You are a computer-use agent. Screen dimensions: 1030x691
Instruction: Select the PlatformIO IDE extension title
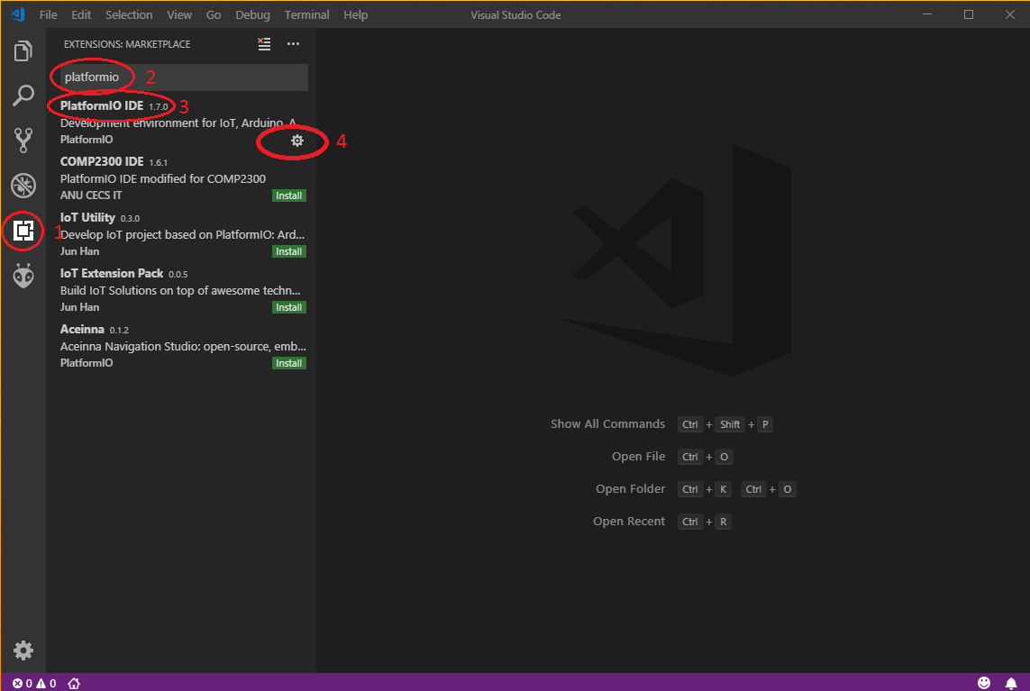pyautogui.click(x=102, y=105)
